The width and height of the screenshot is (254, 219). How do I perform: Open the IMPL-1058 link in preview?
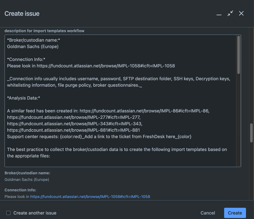pyautogui.click(x=90, y=197)
